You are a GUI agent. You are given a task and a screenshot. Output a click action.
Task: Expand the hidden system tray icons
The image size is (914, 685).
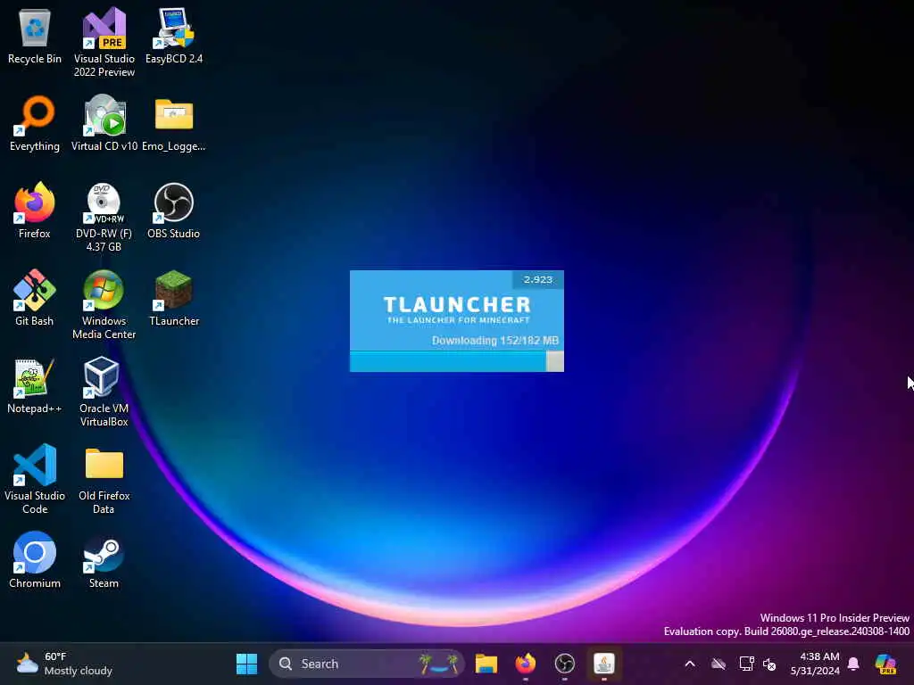[690, 664]
